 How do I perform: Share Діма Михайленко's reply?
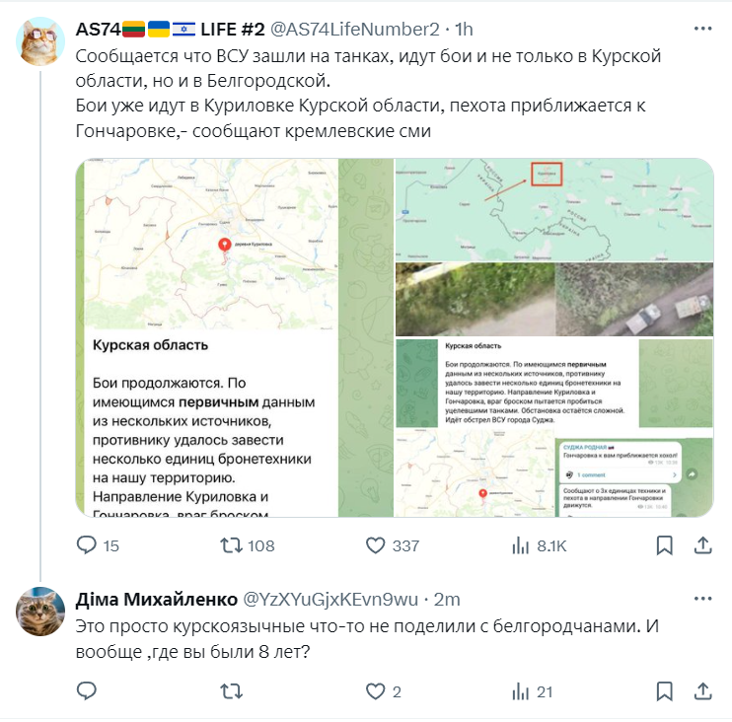click(x=702, y=691)
